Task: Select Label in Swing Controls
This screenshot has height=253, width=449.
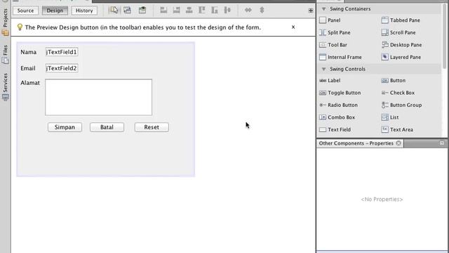Action: (330, 80)
